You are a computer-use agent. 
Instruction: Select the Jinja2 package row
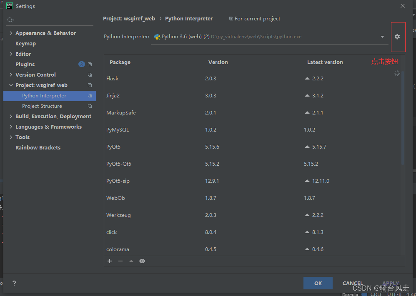point(252,95)
